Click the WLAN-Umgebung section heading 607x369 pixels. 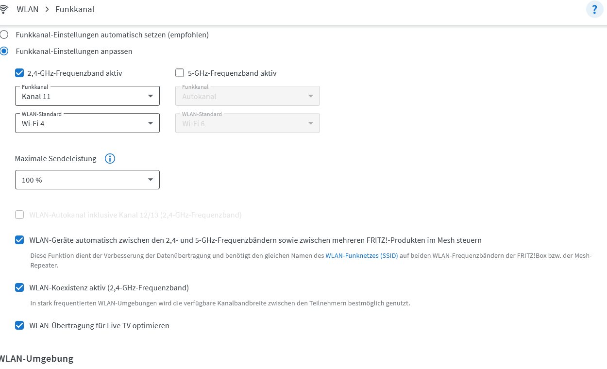[x=36, y=359]
